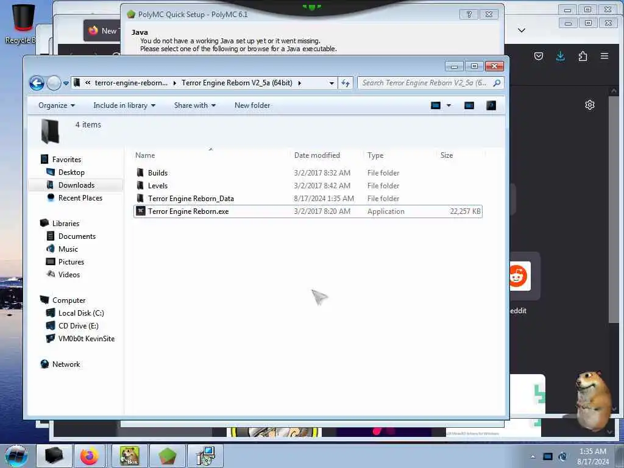The height and width of the screenshot is (468, 624).
Task: Open Recent Places in the sidebar
Action: pos(74,198)
